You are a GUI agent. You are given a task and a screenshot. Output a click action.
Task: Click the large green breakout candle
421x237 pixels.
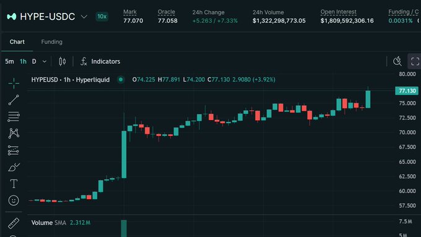pos(124,154)
